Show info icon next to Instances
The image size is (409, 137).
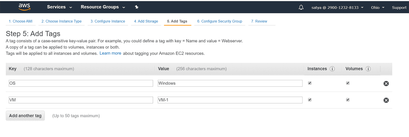point(332,69)
